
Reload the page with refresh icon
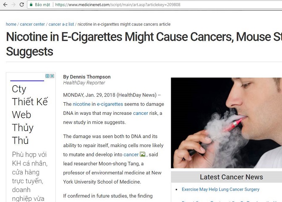22,5
